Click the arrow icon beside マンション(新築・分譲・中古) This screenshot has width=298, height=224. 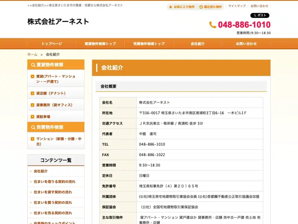click(x=33, y=139)
